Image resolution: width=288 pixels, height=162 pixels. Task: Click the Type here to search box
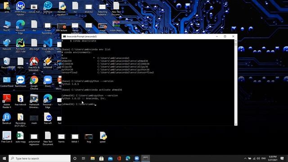(40, 158)
